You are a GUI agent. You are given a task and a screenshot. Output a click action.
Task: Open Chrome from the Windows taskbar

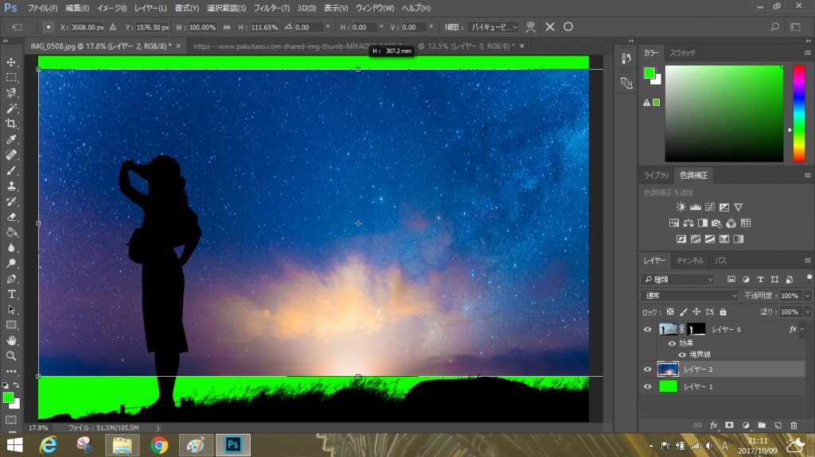click(x=159, y=445)
